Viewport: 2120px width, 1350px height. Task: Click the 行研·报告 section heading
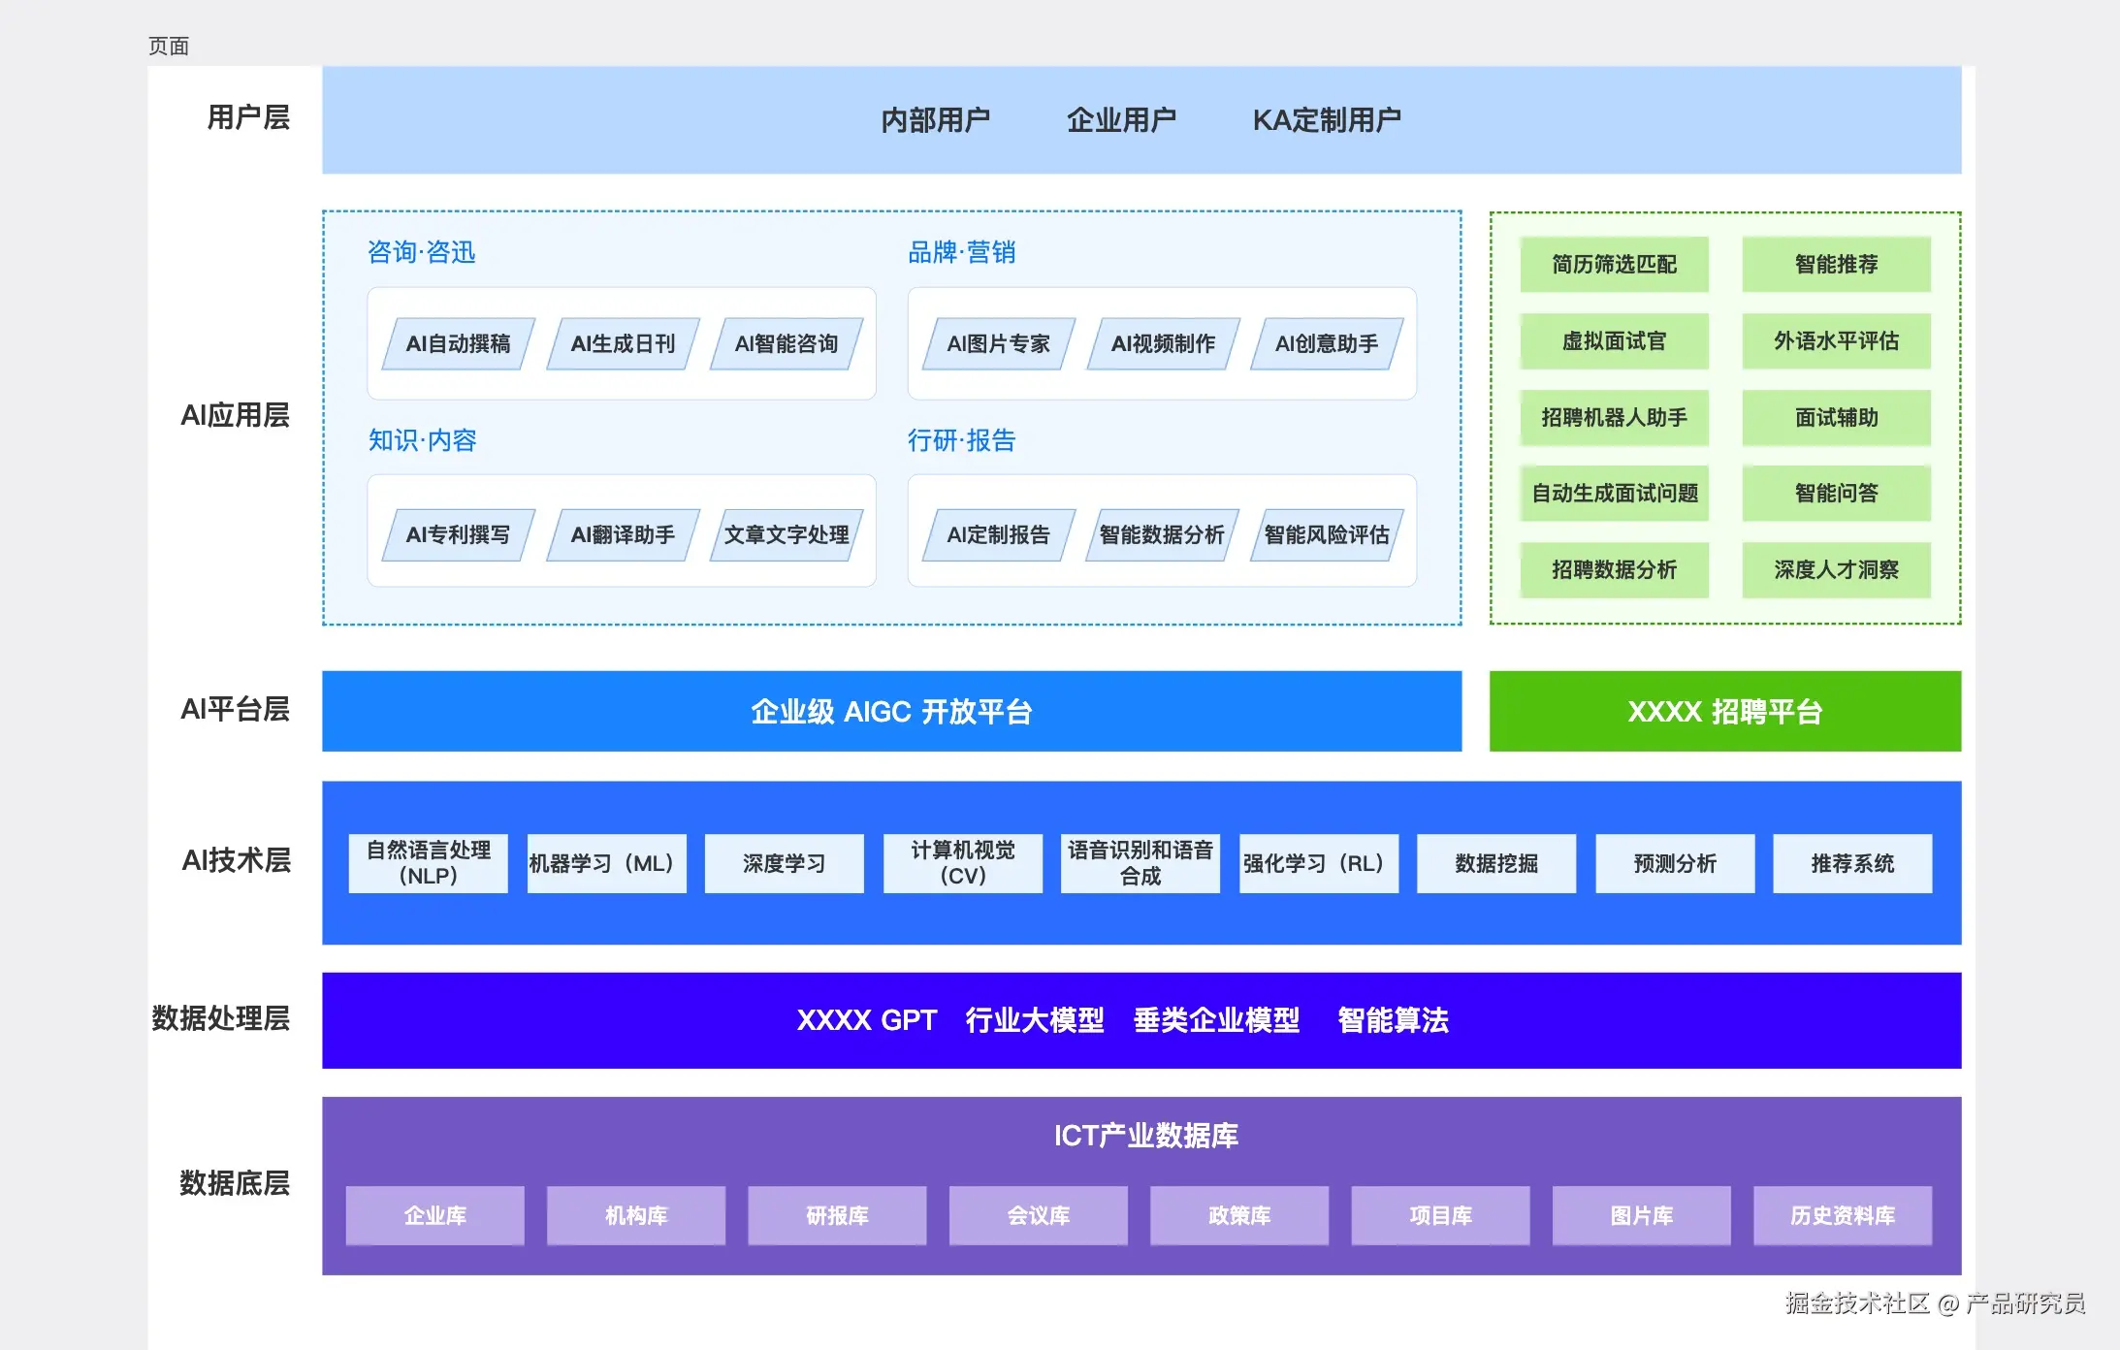pos(961,440)
